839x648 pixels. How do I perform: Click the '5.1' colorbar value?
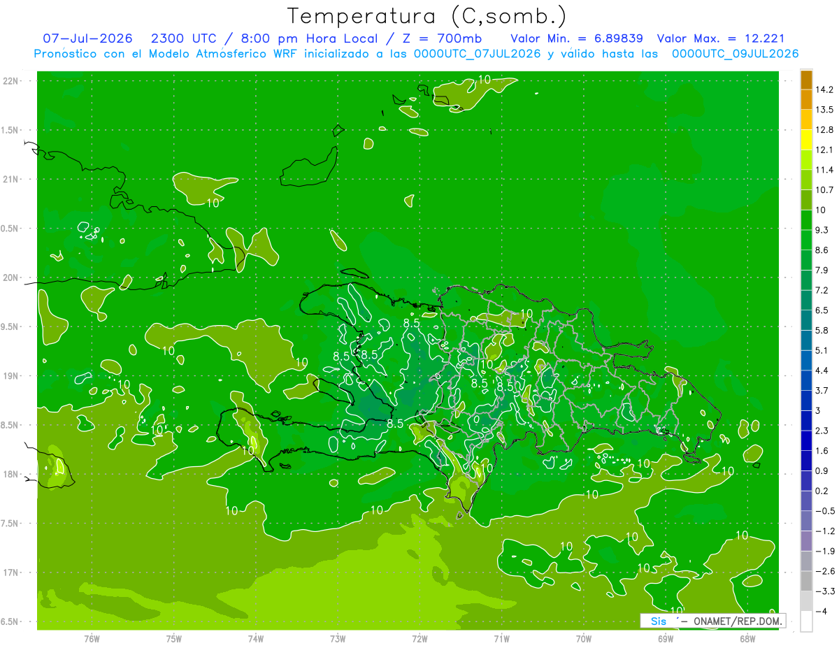coord(822,350)
